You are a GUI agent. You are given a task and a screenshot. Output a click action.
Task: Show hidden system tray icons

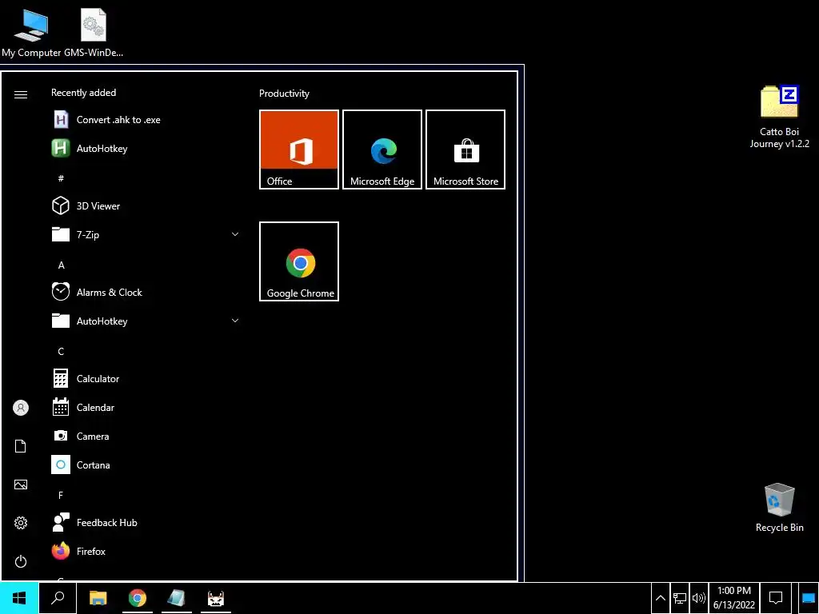[660, 598]
